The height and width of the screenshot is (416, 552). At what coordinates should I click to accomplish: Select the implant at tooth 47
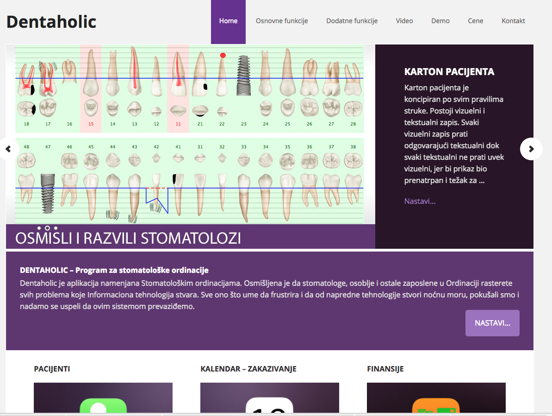(48, 193)
